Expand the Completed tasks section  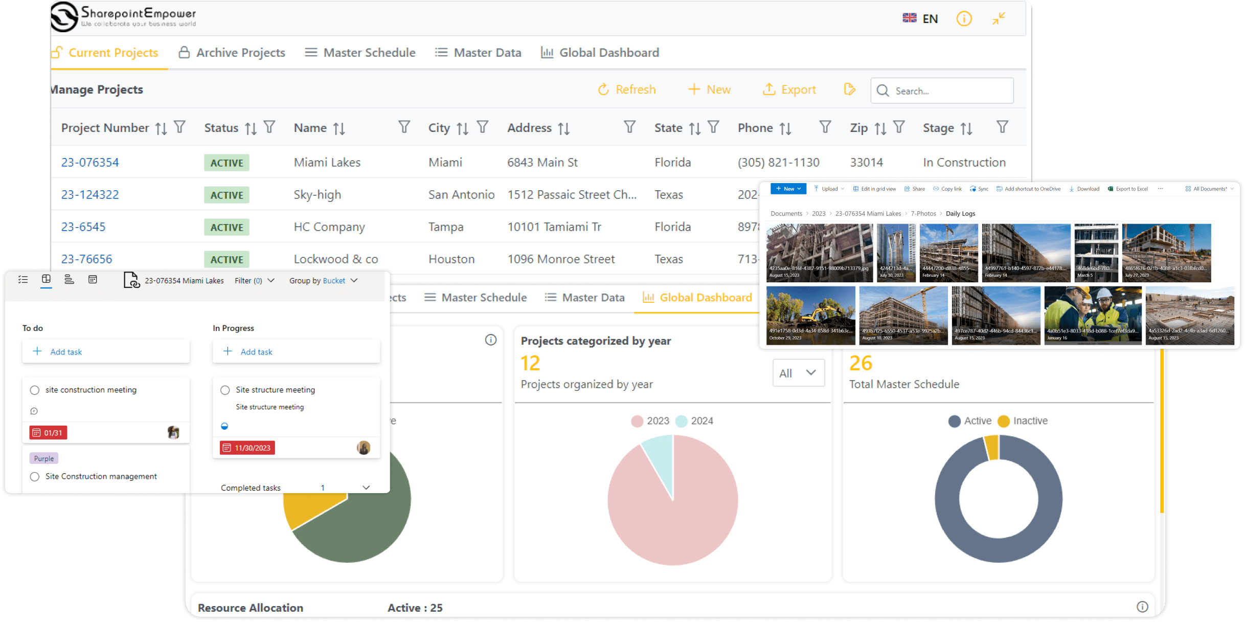pos(366,487)
